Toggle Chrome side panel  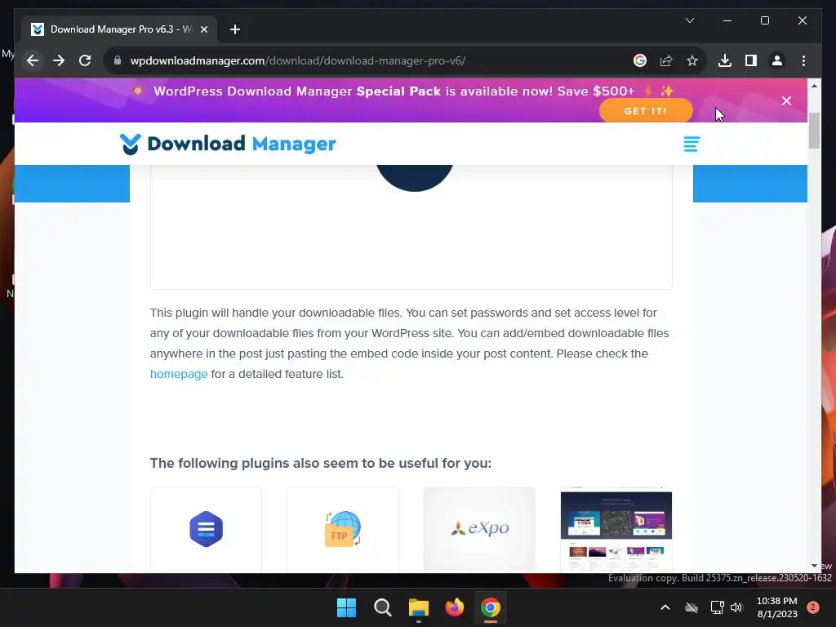751,60
